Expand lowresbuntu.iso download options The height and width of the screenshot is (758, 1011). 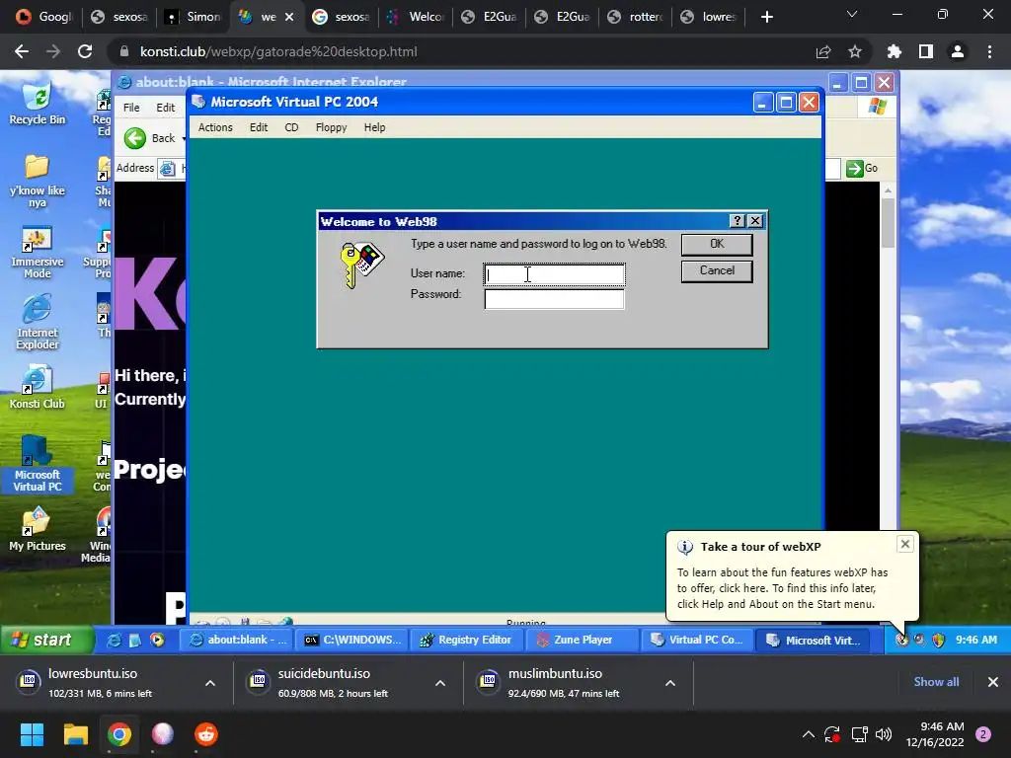tap(210, 683)
